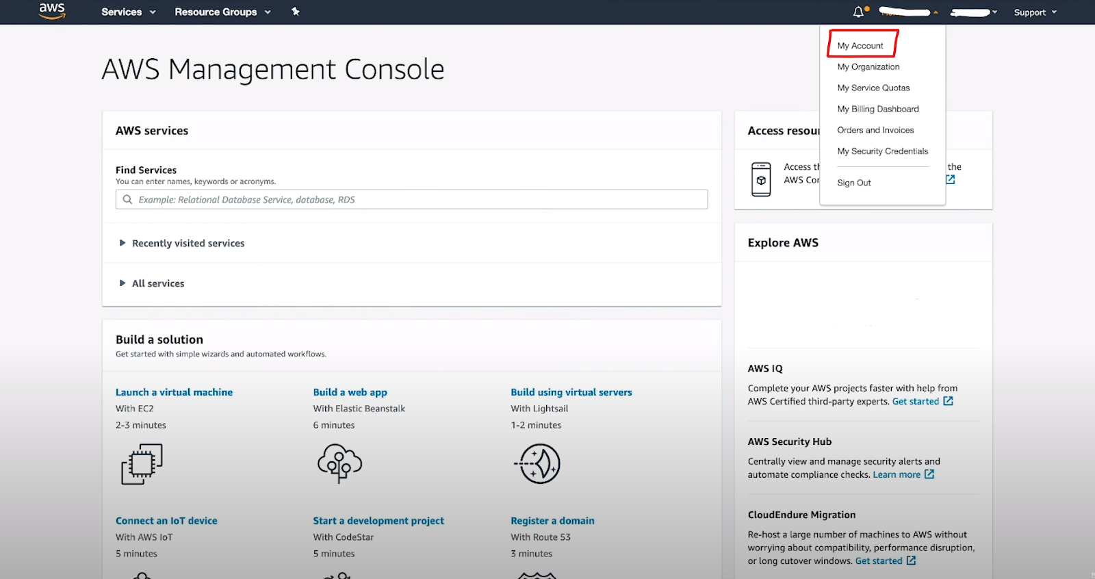Click the 'Build a solution' heading

point(159,339)
